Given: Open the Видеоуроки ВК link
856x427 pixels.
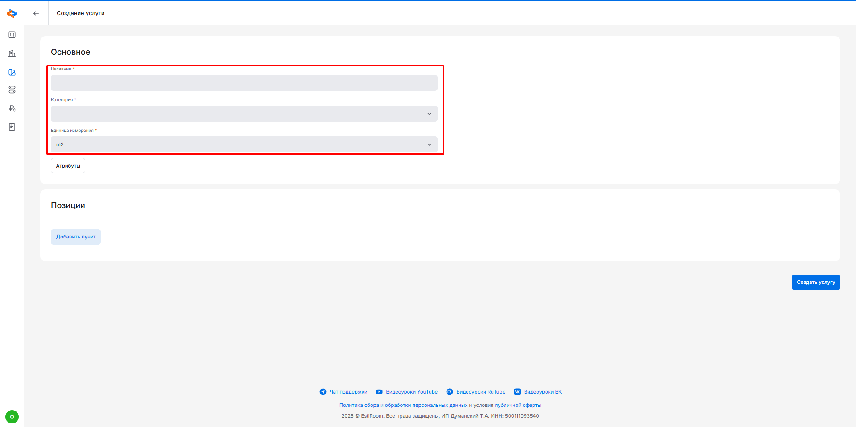Looking at the screenshot, I should click(x=542, y=392).
